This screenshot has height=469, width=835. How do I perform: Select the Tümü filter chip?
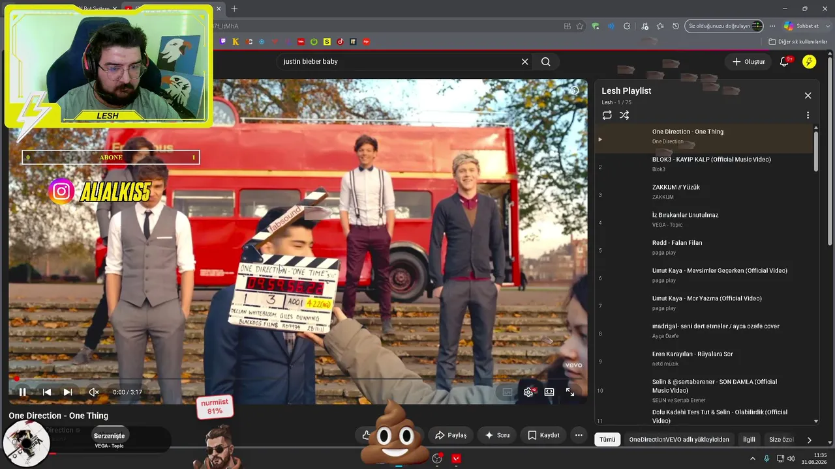(607, 439)
